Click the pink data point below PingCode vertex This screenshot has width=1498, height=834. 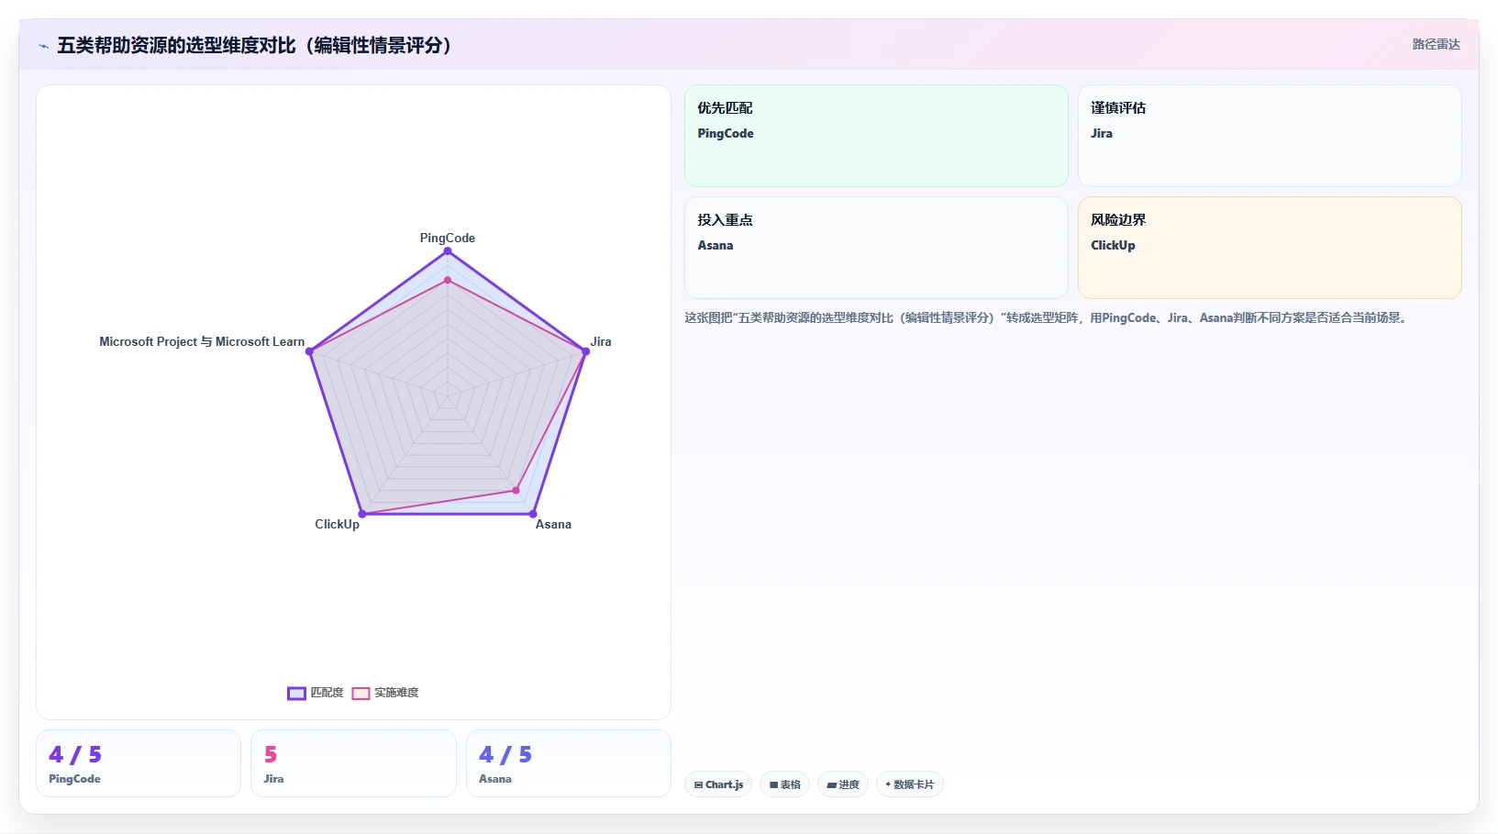tap(448, 280)
